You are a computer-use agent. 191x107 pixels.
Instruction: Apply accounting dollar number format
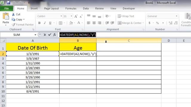coord(150,23)
